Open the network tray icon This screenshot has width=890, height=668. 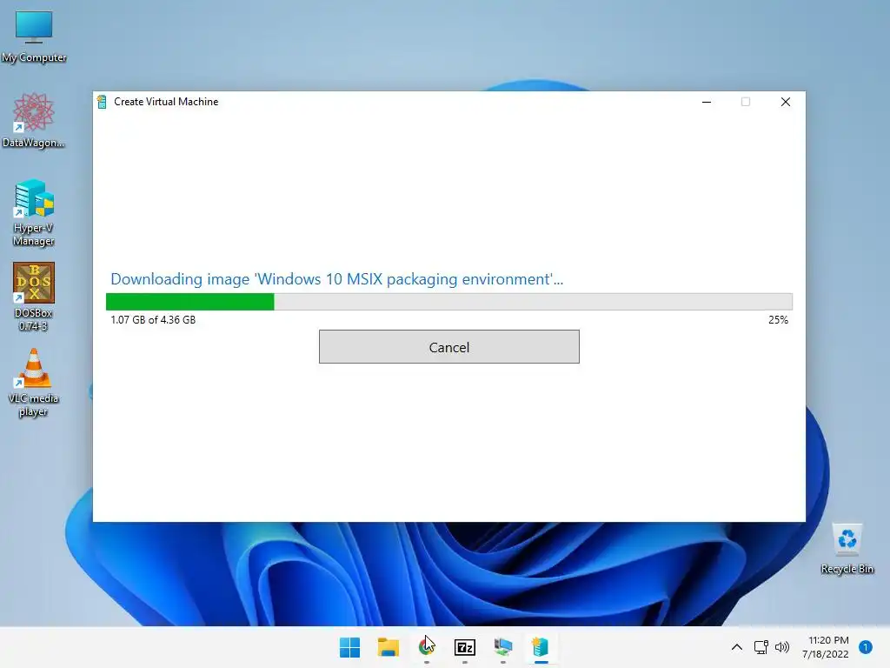760,647
